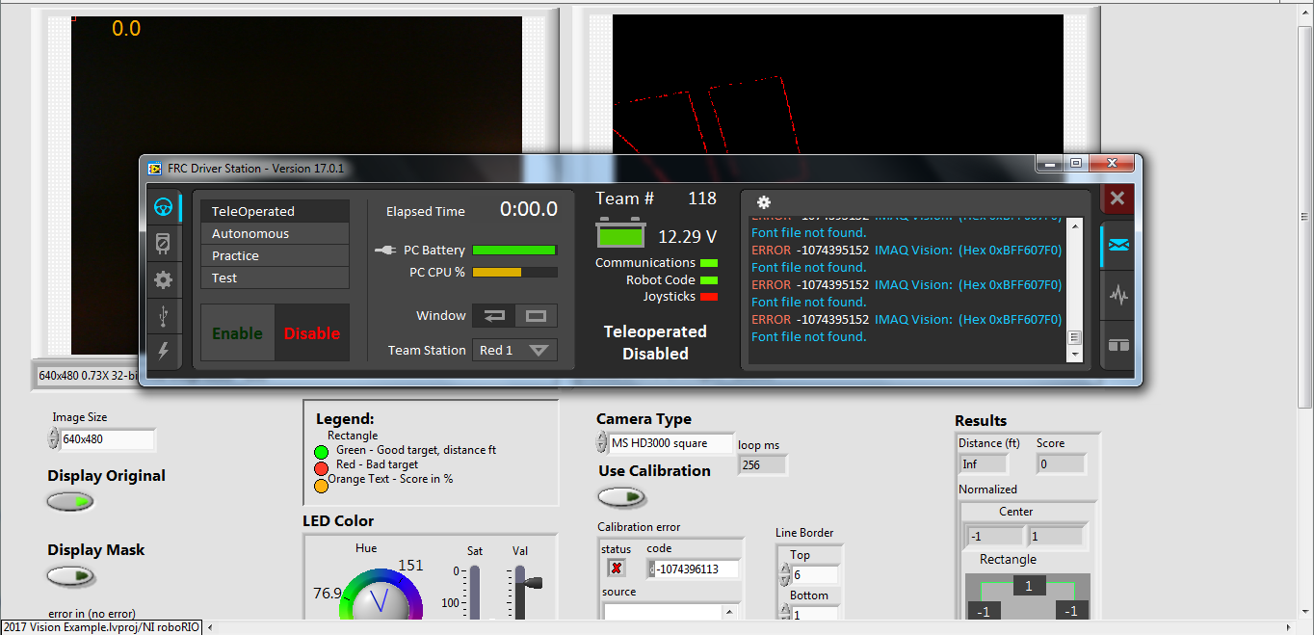Click the Enable button

237,332
